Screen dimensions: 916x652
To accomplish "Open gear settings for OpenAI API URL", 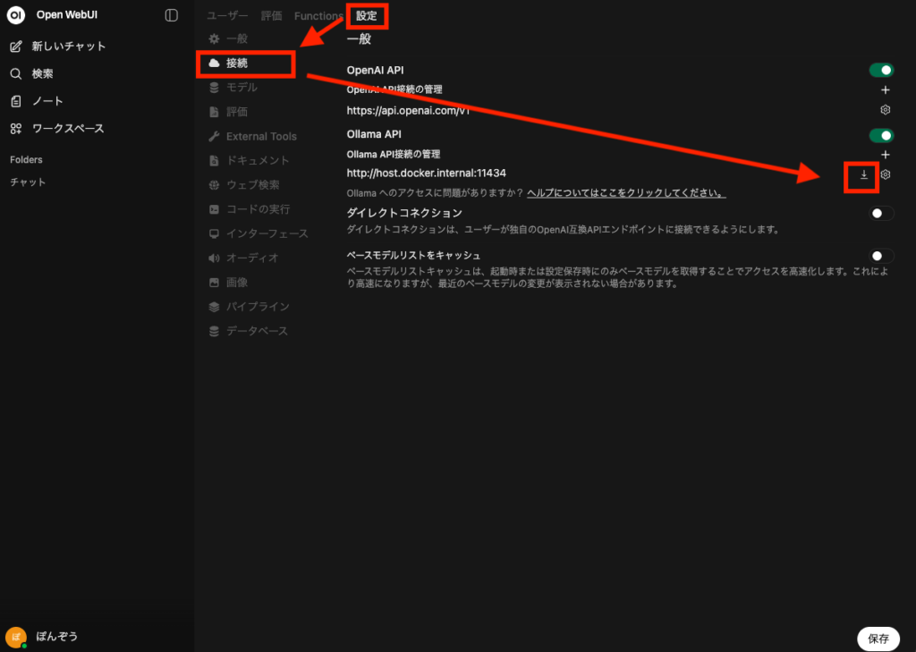I will (x=886, y=110).
